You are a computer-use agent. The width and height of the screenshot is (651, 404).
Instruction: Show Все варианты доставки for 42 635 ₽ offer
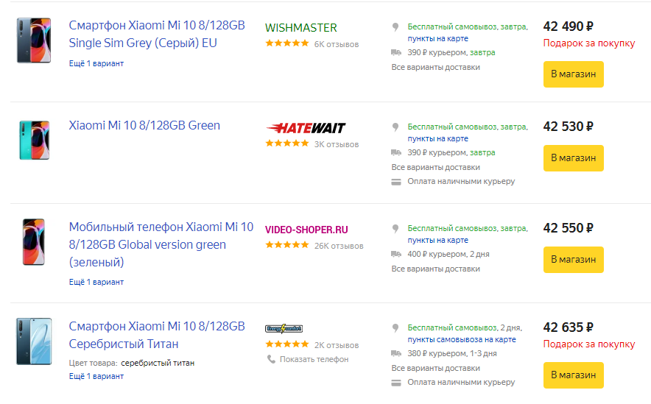click(435, 369)
